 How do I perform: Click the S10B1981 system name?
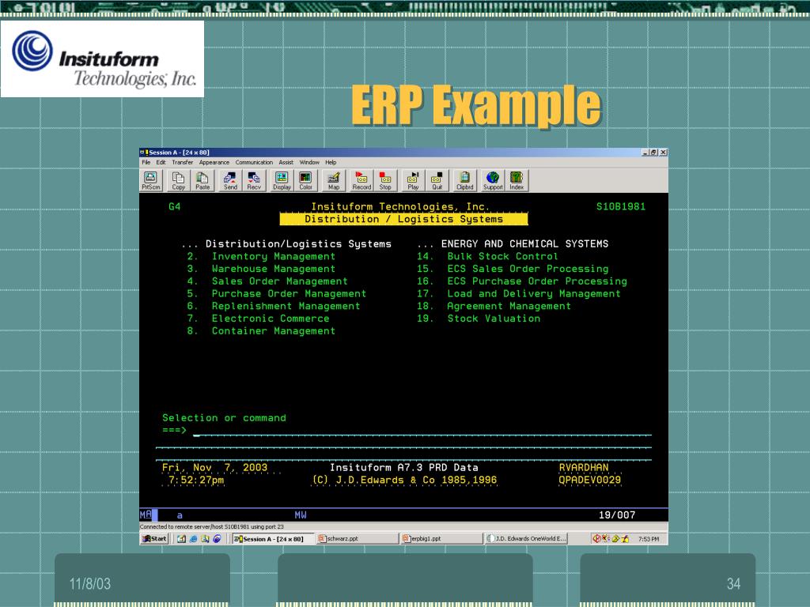click(x=620, y=206)
